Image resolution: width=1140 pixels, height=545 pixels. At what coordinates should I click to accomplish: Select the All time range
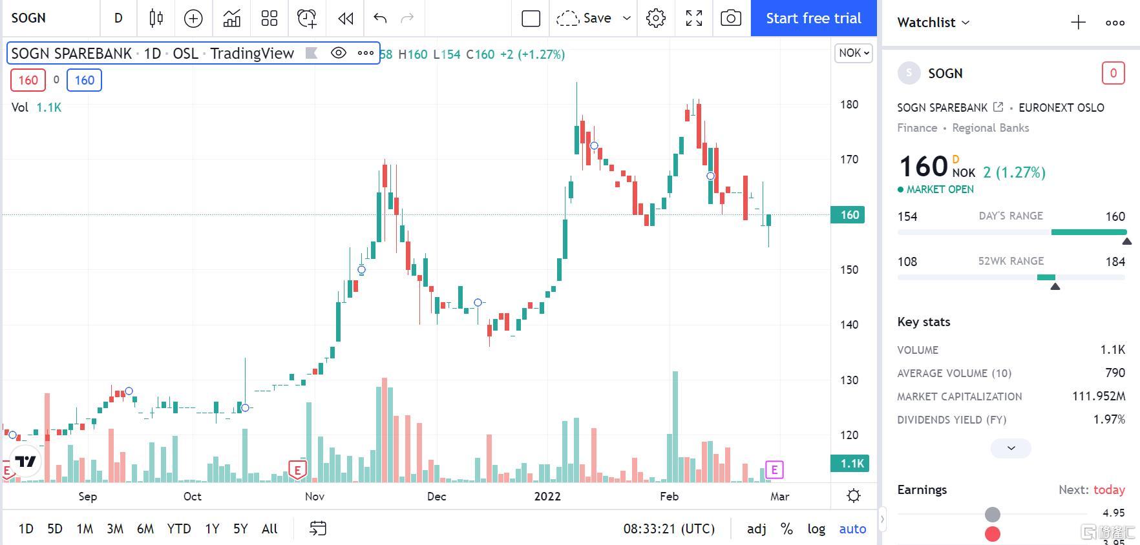pos(269,529)
